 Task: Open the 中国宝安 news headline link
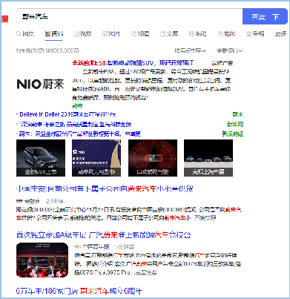(105, 188)
